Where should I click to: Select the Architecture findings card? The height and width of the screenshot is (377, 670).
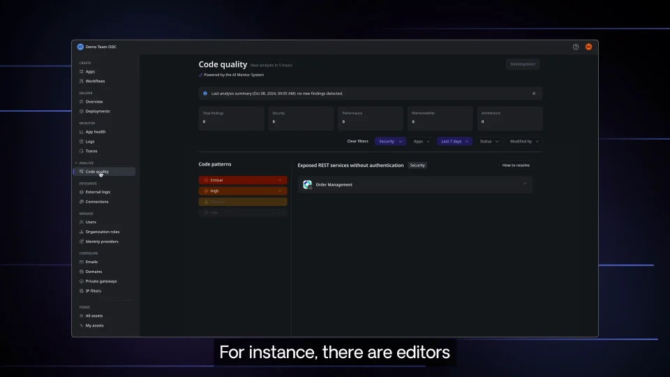[x=509, y=119]
